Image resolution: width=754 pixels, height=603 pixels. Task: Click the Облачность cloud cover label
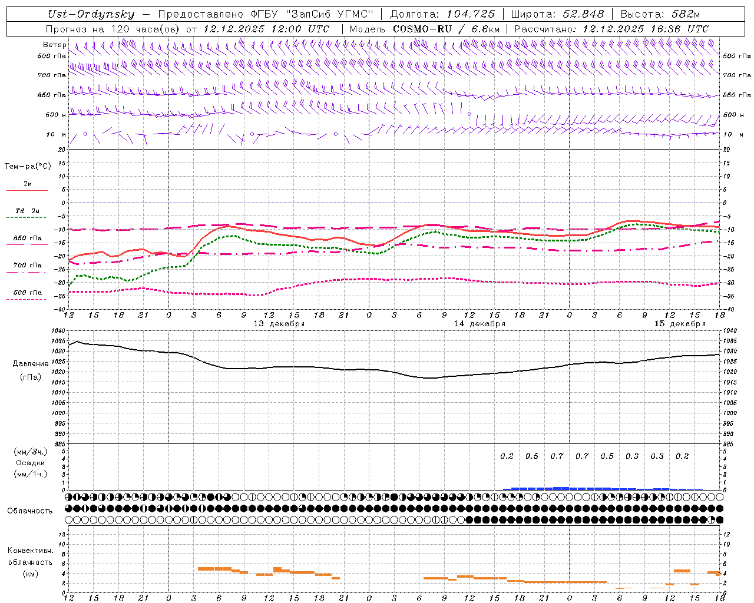(30, 511)
